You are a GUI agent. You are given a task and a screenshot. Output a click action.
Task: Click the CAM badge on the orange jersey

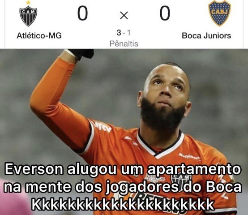tap(180, 179)
